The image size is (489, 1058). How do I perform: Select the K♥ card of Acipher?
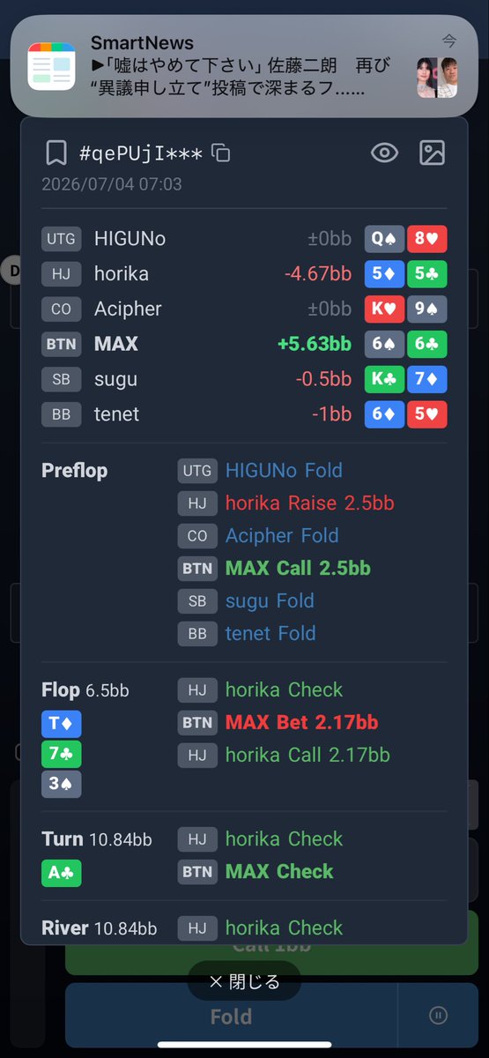tap(384, 309)
